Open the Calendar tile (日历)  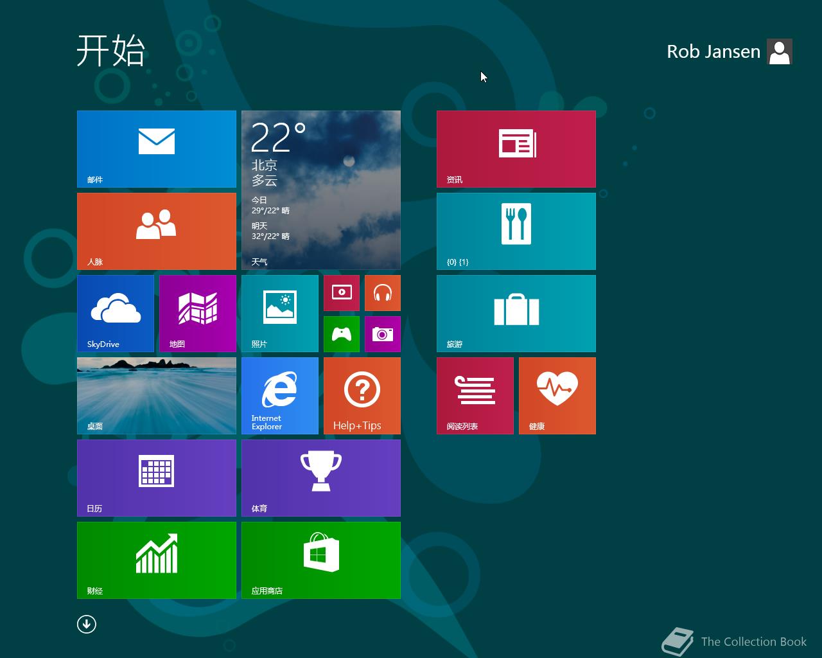pos(157,478)
